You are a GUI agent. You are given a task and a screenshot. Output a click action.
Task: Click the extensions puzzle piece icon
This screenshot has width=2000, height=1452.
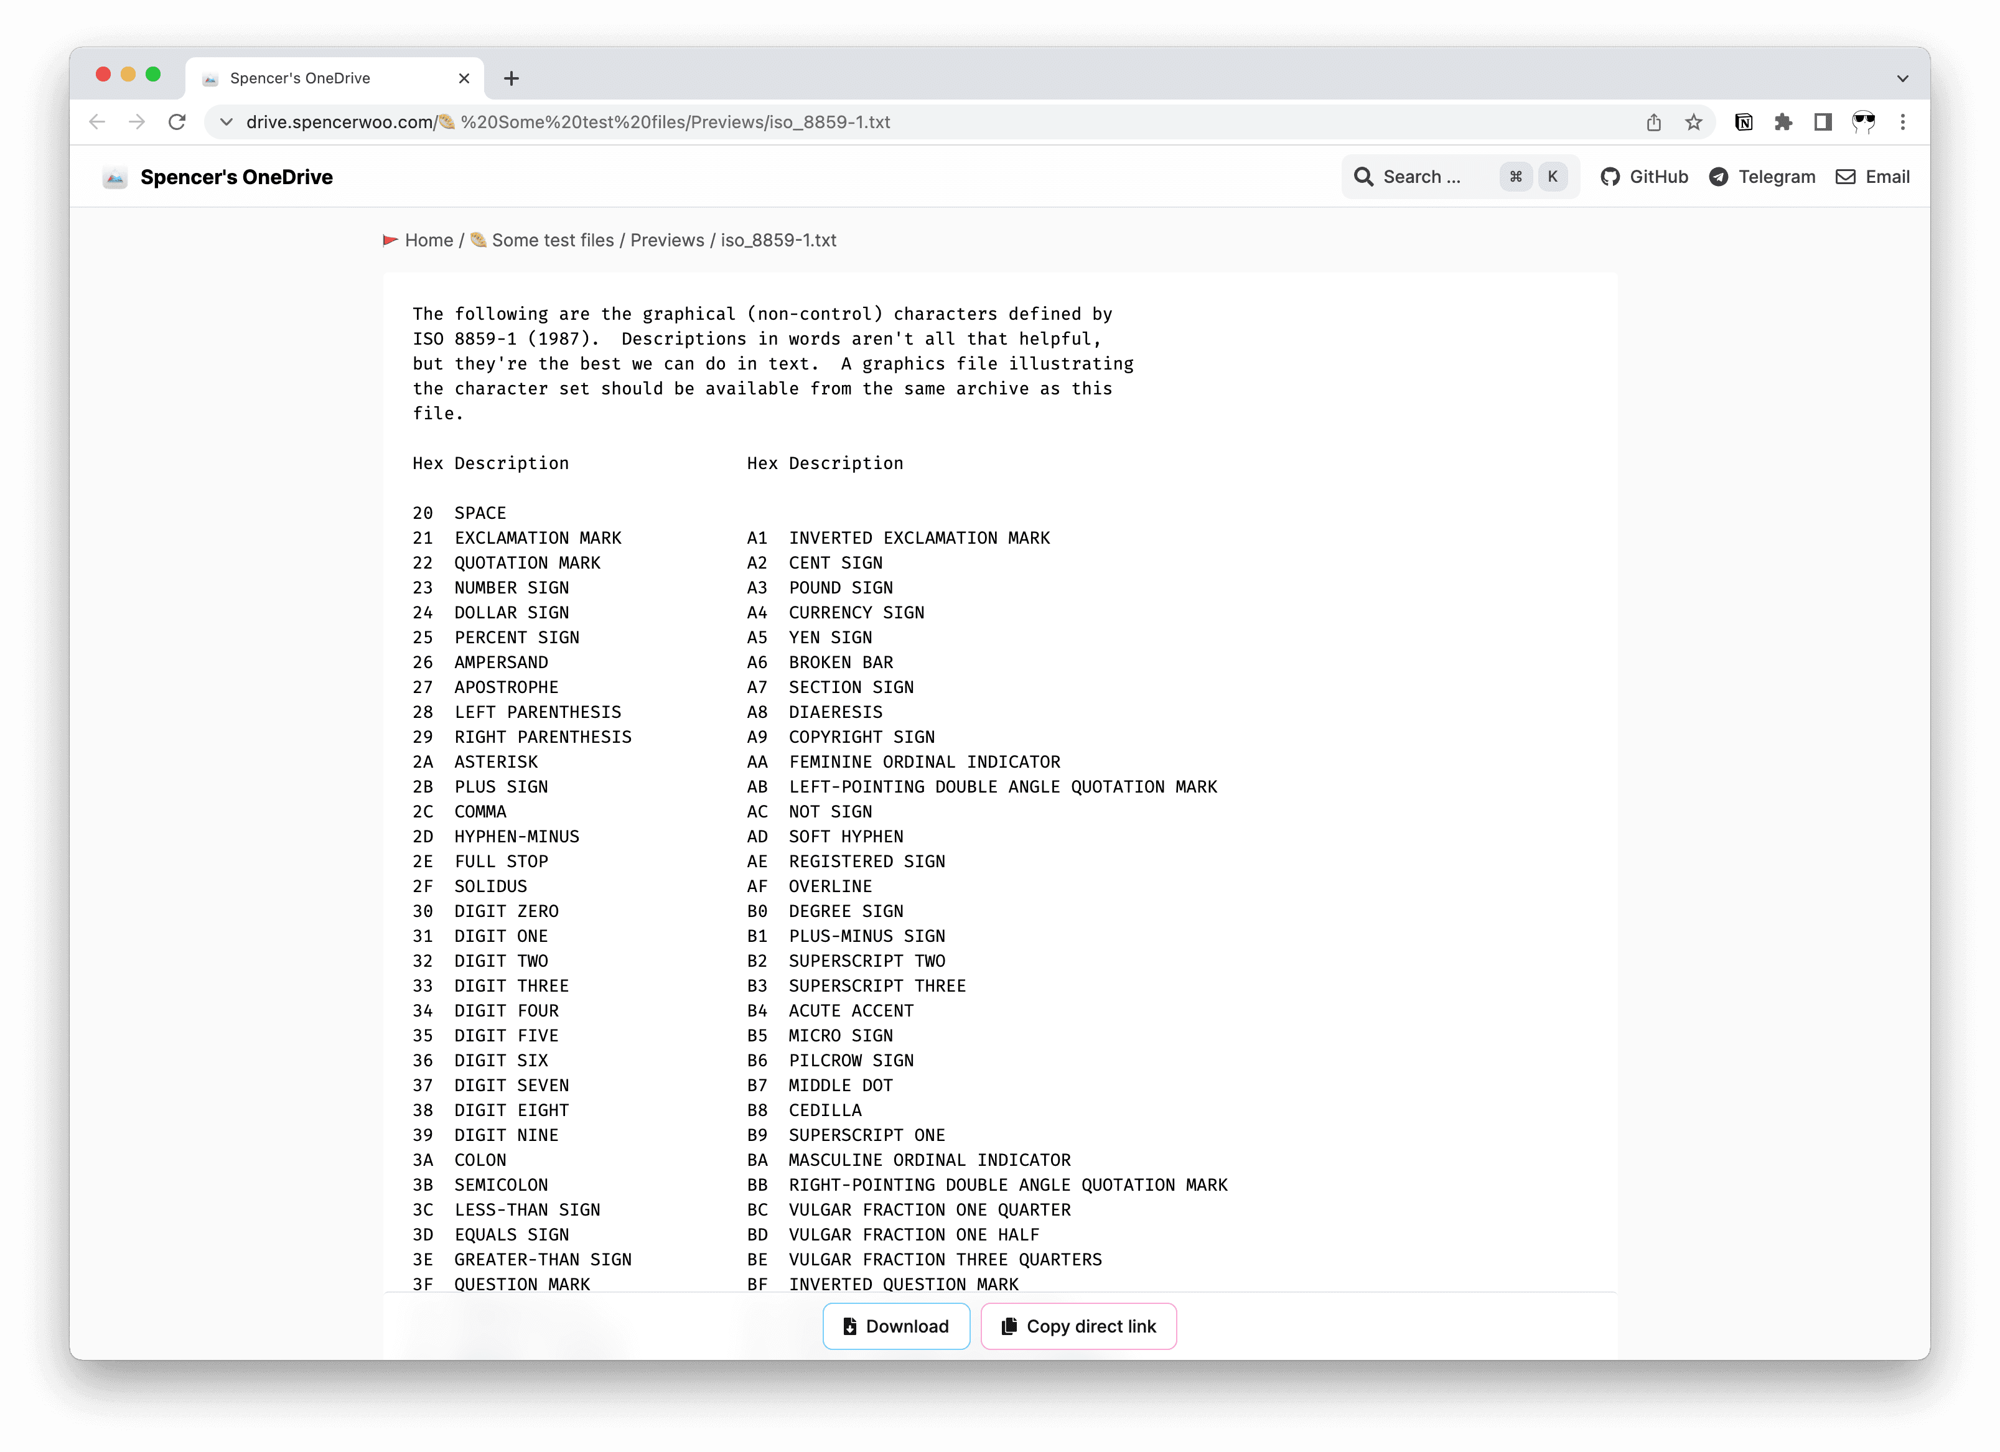(1784, 122)
